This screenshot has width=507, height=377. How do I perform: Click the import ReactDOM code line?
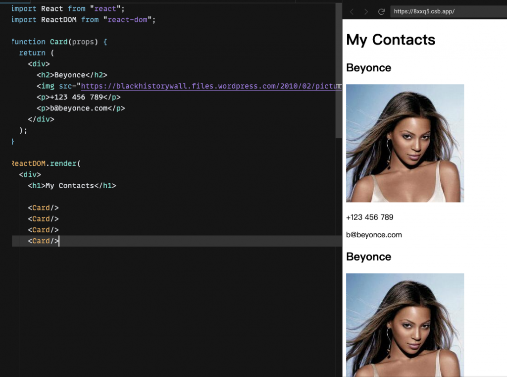(x=83, y=20)
